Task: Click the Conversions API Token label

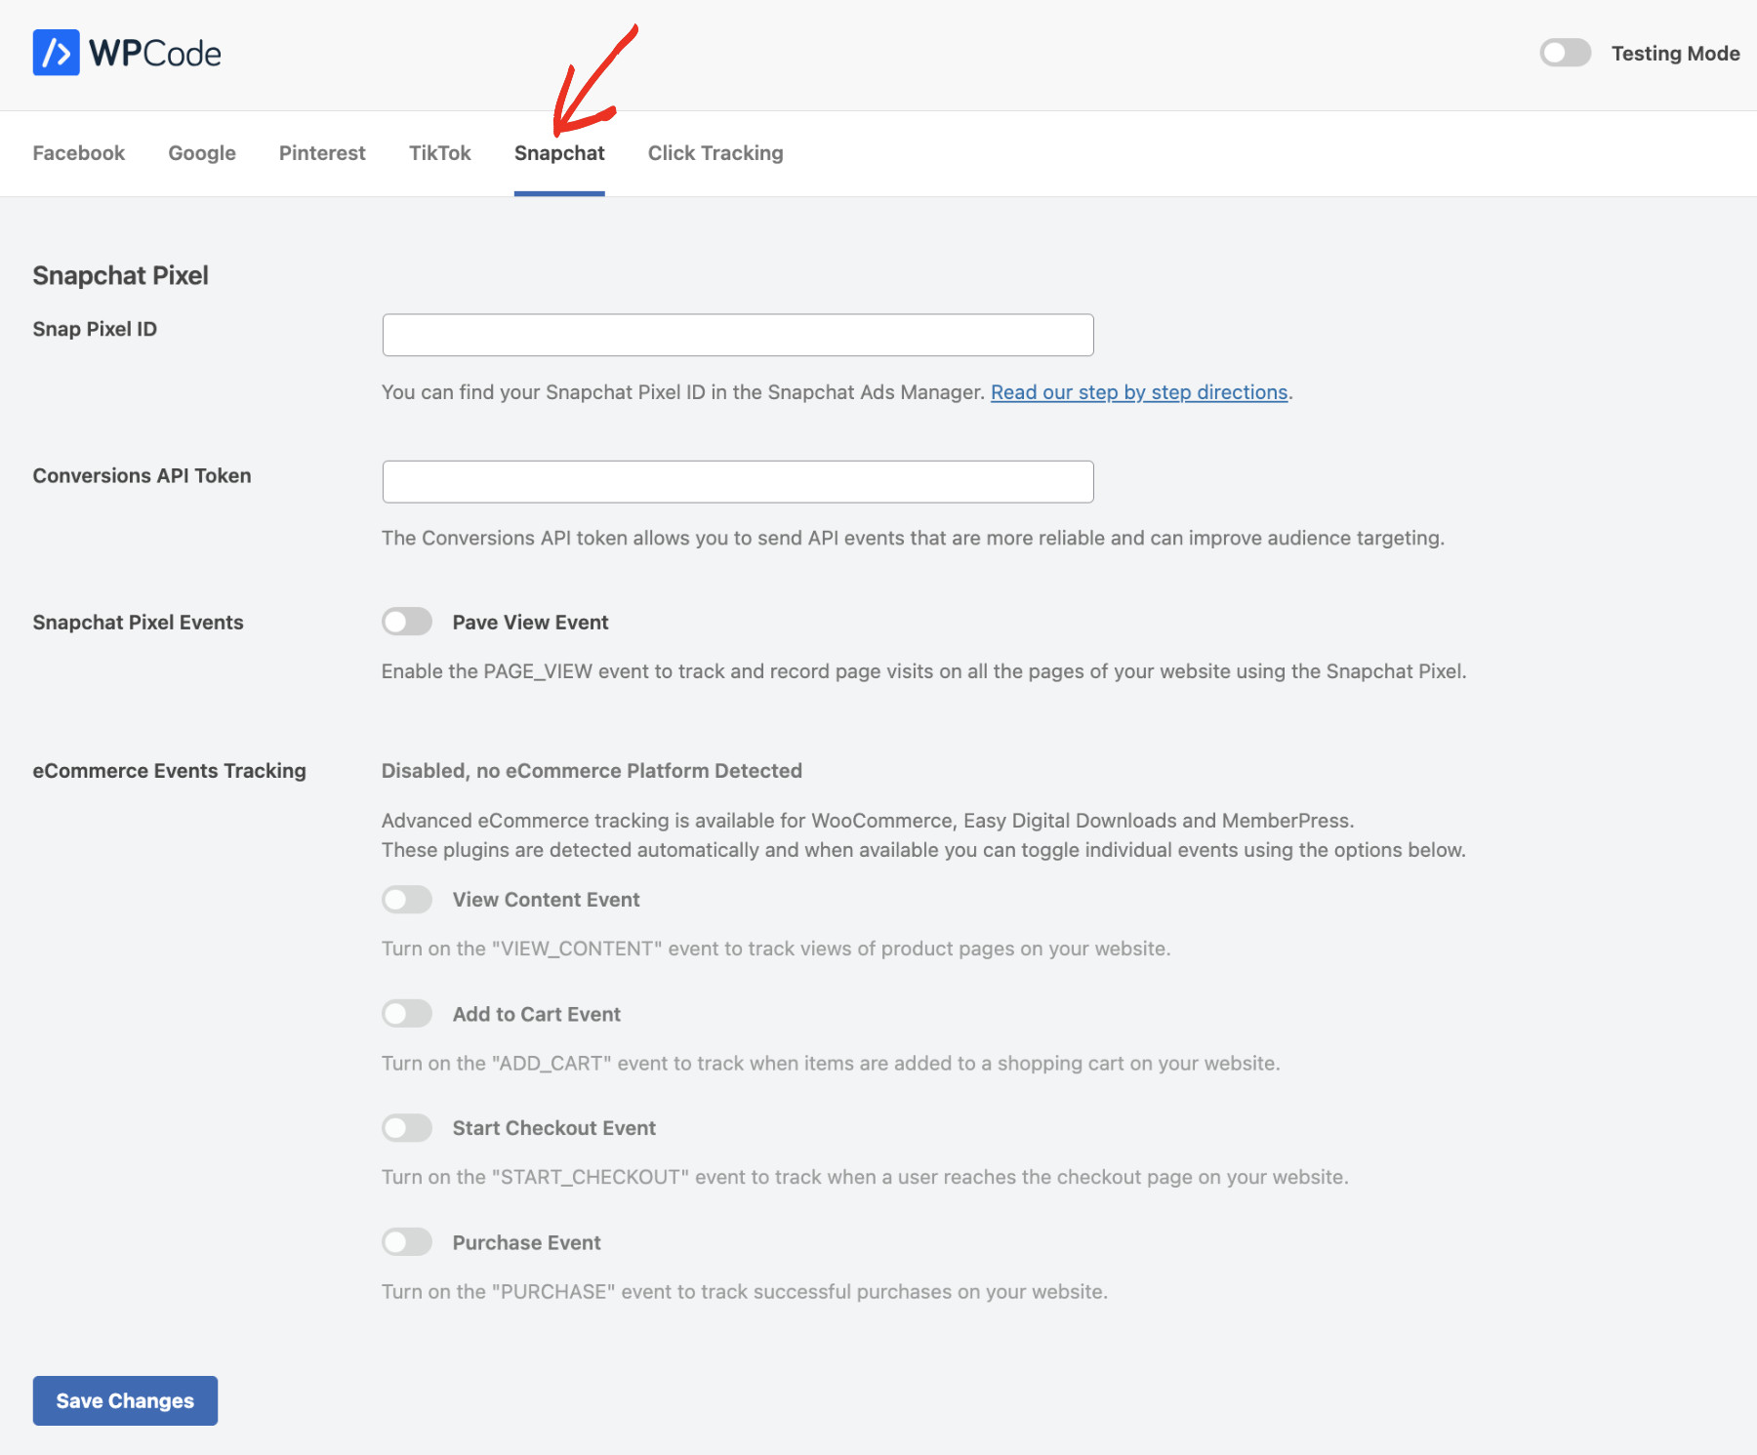Action: (x=142, y=475)
